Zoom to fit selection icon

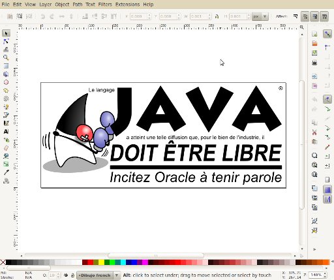coord(314,155)
